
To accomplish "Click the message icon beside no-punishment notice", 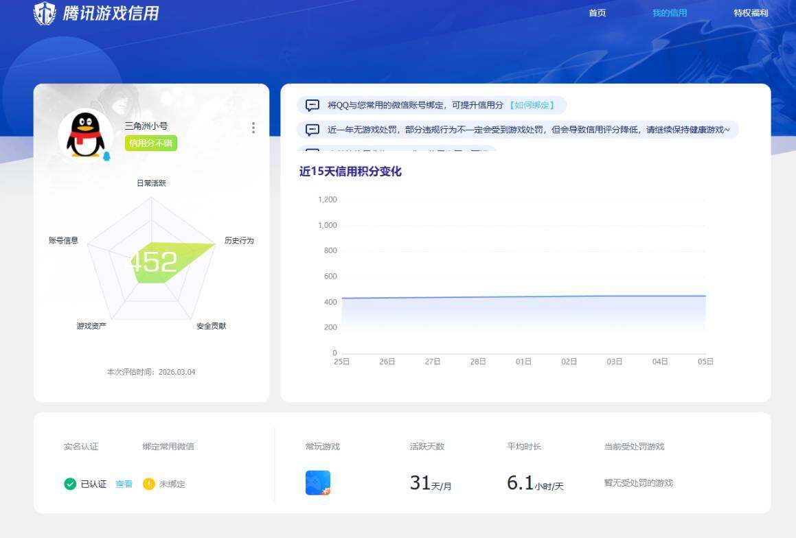I will [312, 130].
